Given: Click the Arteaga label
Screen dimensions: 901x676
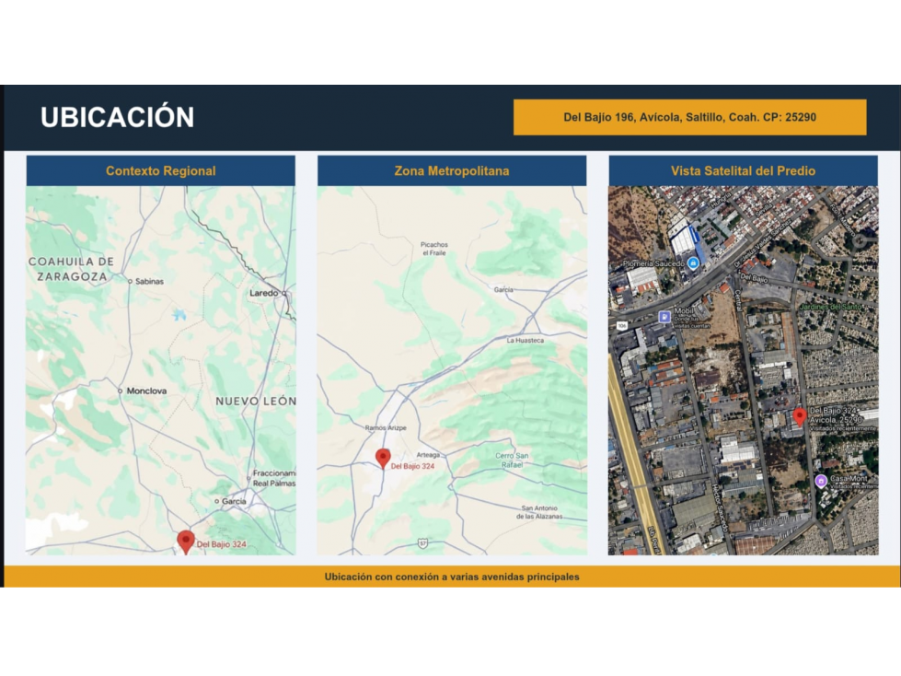Looking at the screenshot, I should [428, 455].
